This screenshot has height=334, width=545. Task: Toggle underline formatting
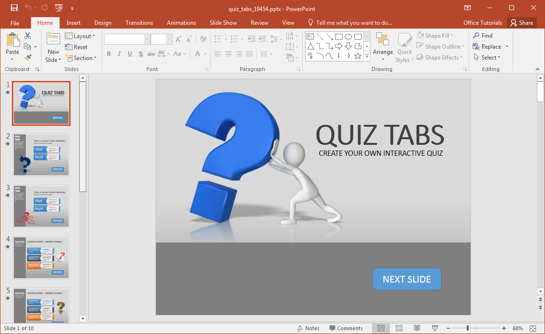tap(129, 54)
